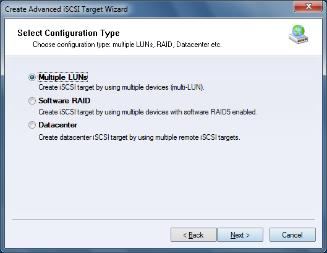Go back with the Back button

193,235
